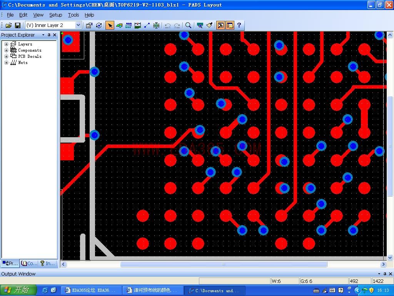The image size is (394, 296).
Task: Open the Tools menu
Action: (x=73, y=15)
